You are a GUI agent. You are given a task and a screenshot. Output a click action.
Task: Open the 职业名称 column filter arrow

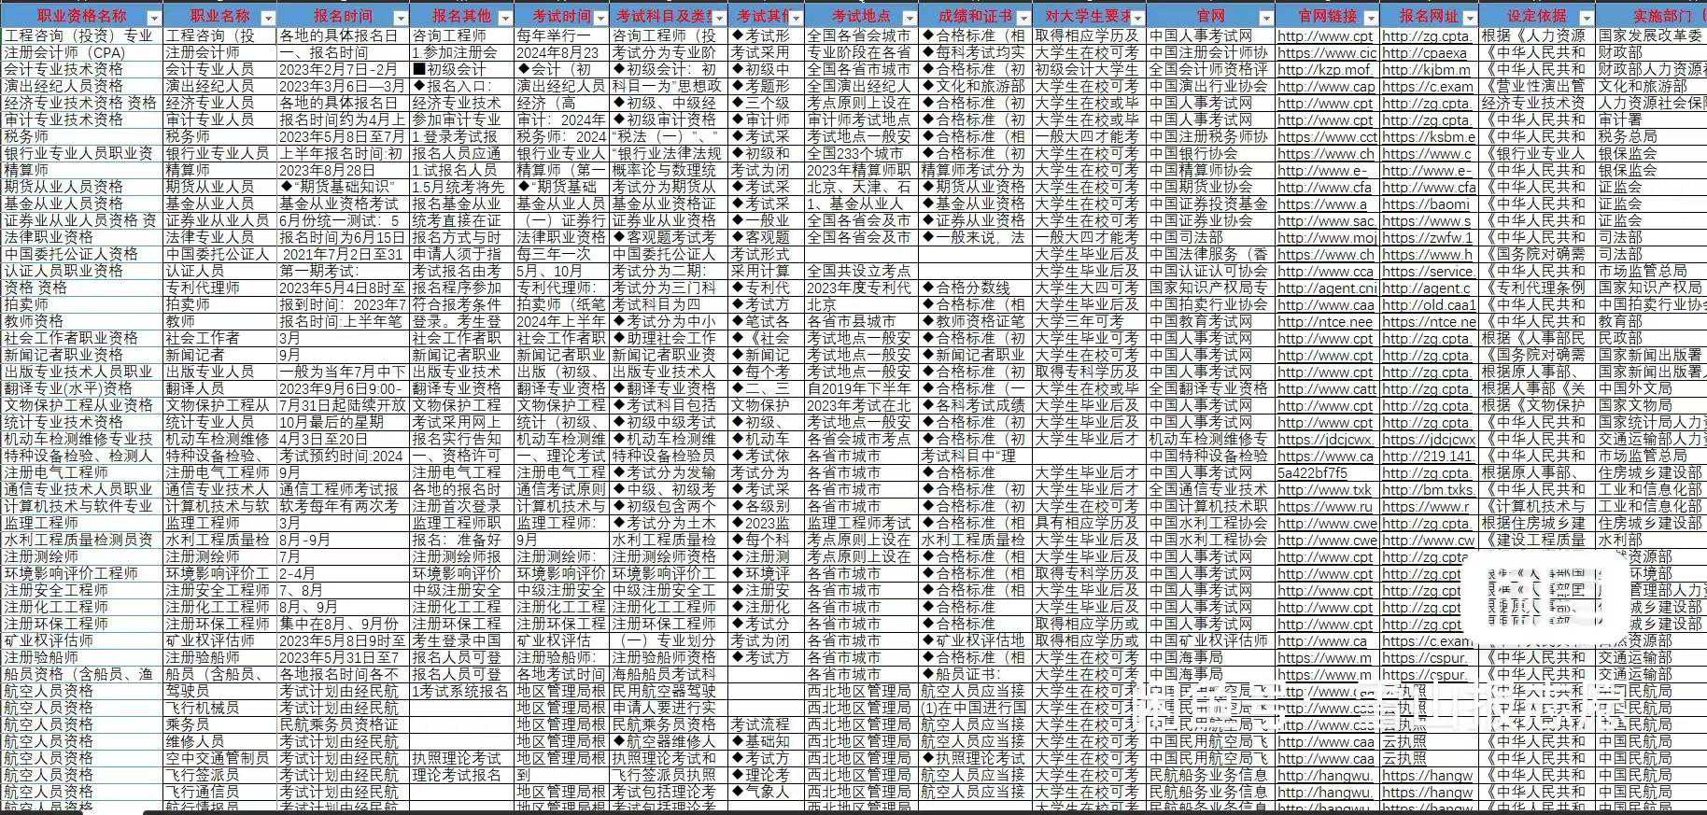click(267, 18)
